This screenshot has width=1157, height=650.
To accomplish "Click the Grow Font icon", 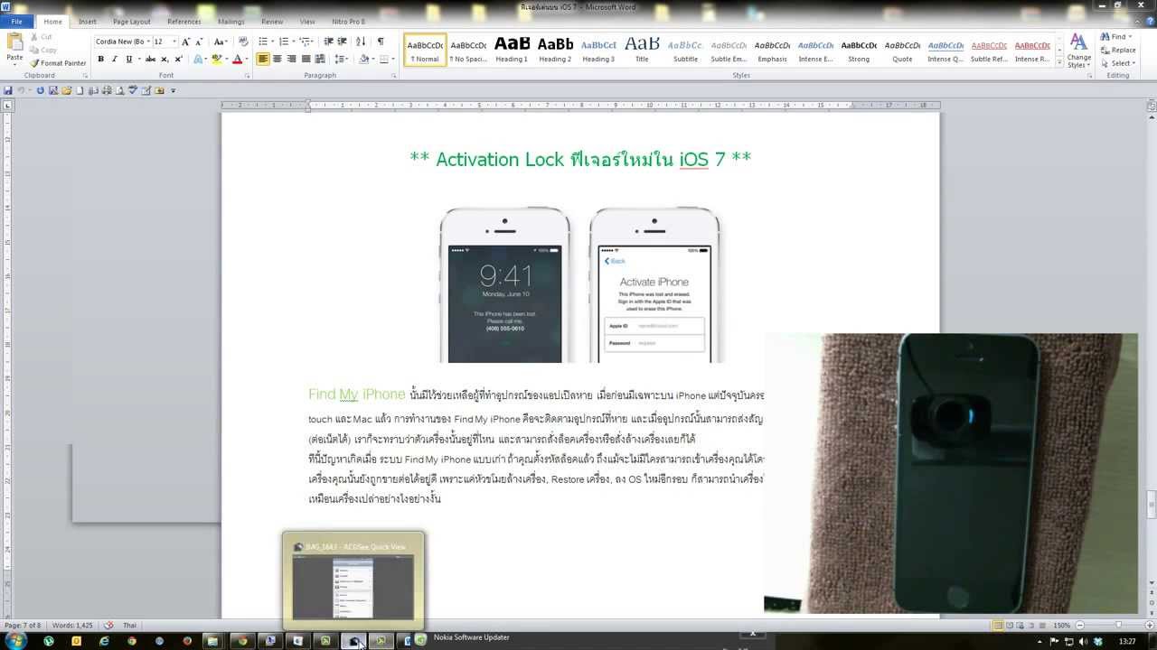I will [186, 42].
